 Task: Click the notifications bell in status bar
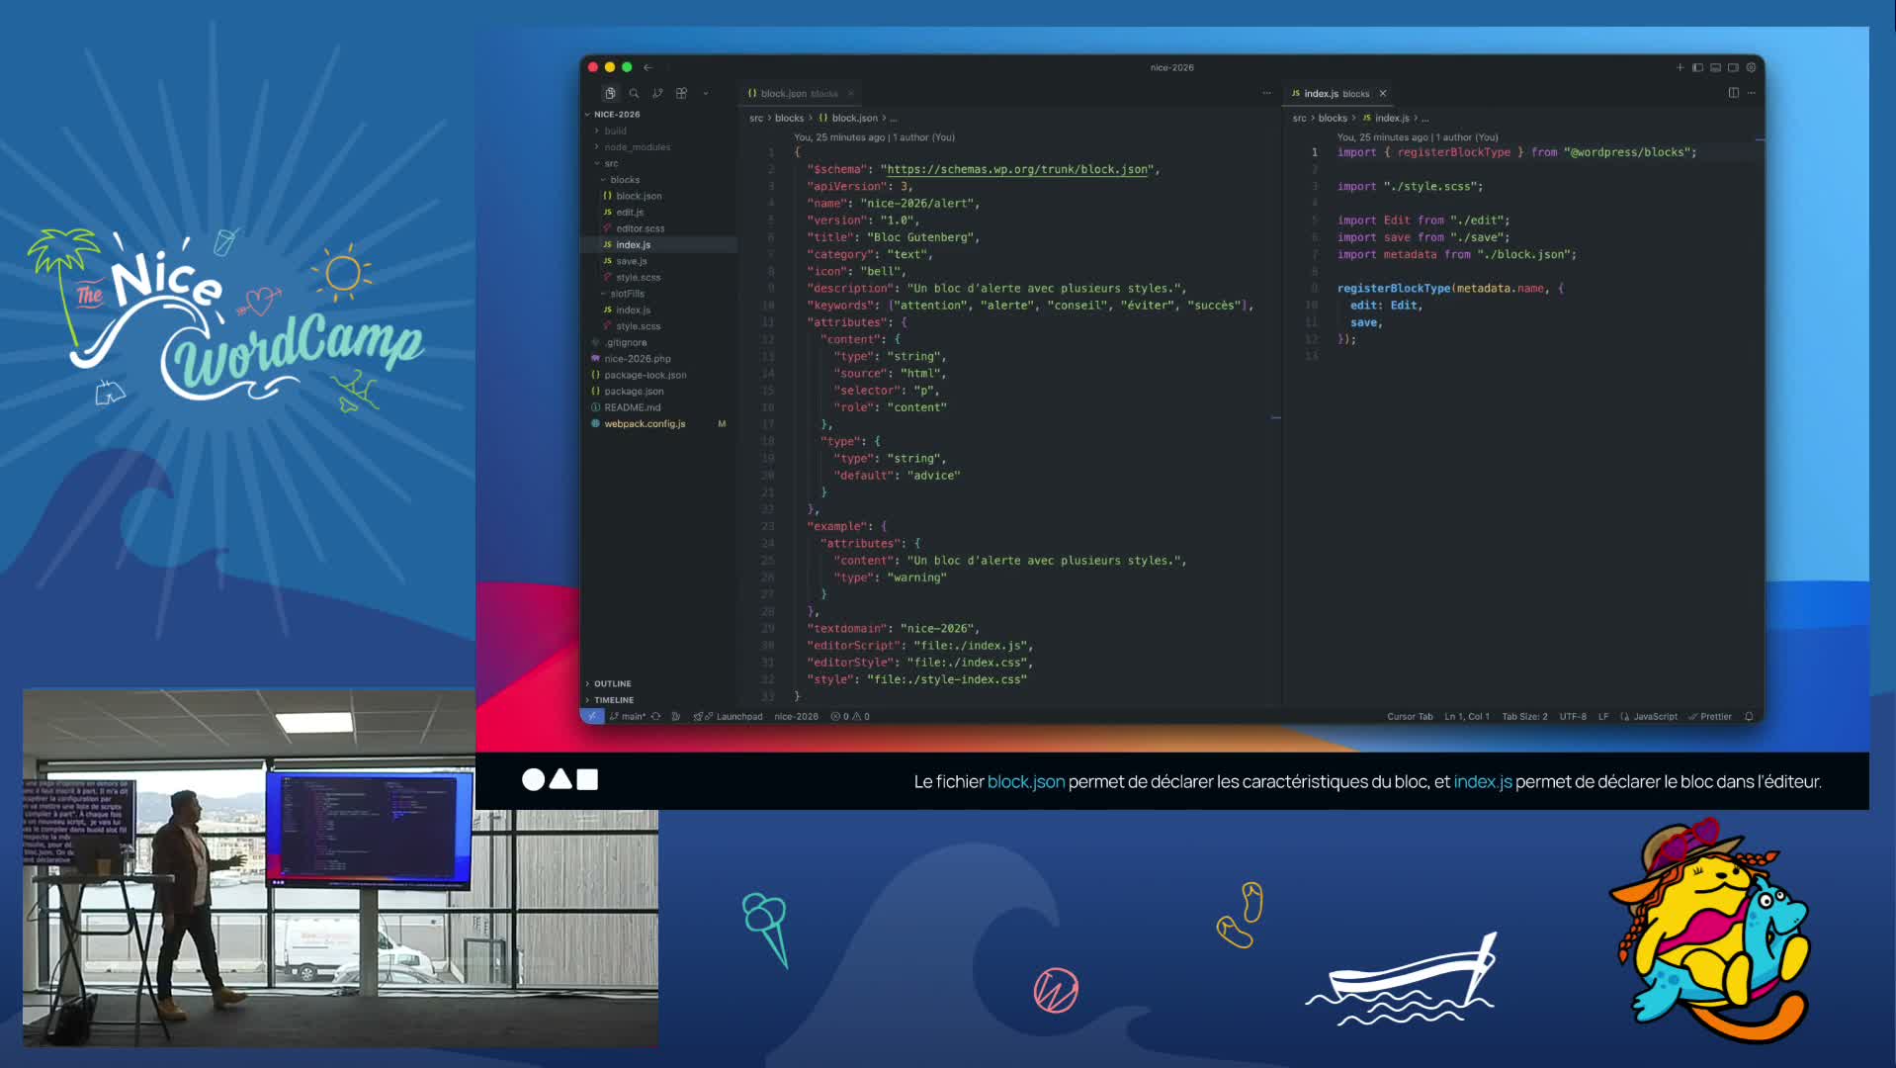[x=1749, y=716]
